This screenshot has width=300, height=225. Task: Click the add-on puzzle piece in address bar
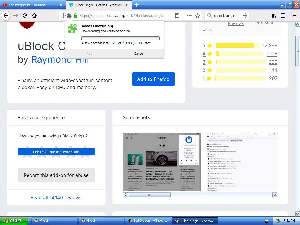[69, 16]
